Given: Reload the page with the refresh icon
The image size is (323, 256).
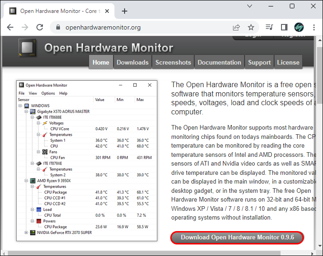Looking at the screenshot, I should tap(40, 27).
